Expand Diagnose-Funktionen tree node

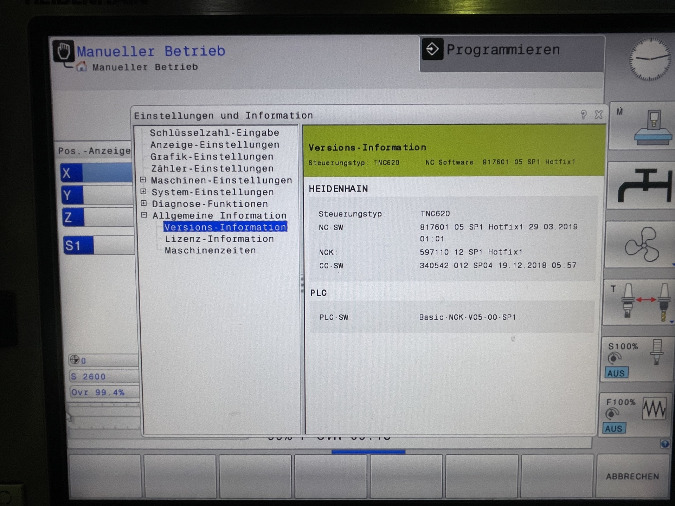coord(143,203)
